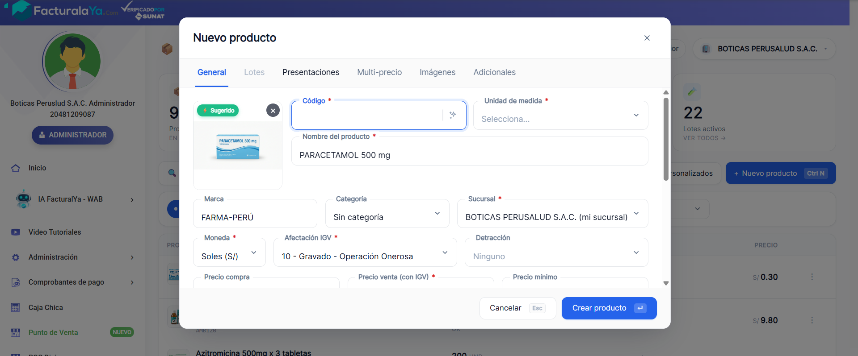Viewport: 858px width, 356px height.
Task: Click the dialog scrollbar up arrow
Action: [666, 92]
